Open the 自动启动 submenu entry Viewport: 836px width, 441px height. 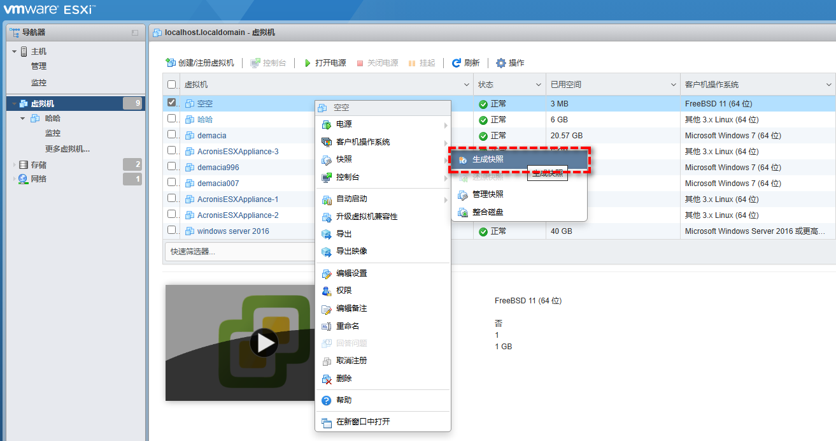[x=383, y=199]
